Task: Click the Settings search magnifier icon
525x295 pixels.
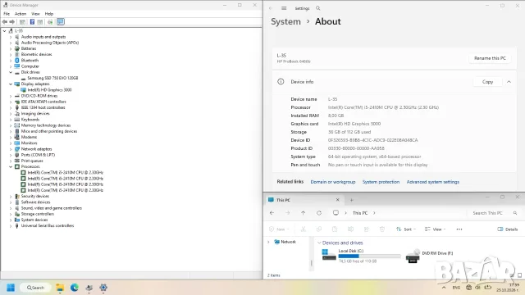Action: [318, 8]
